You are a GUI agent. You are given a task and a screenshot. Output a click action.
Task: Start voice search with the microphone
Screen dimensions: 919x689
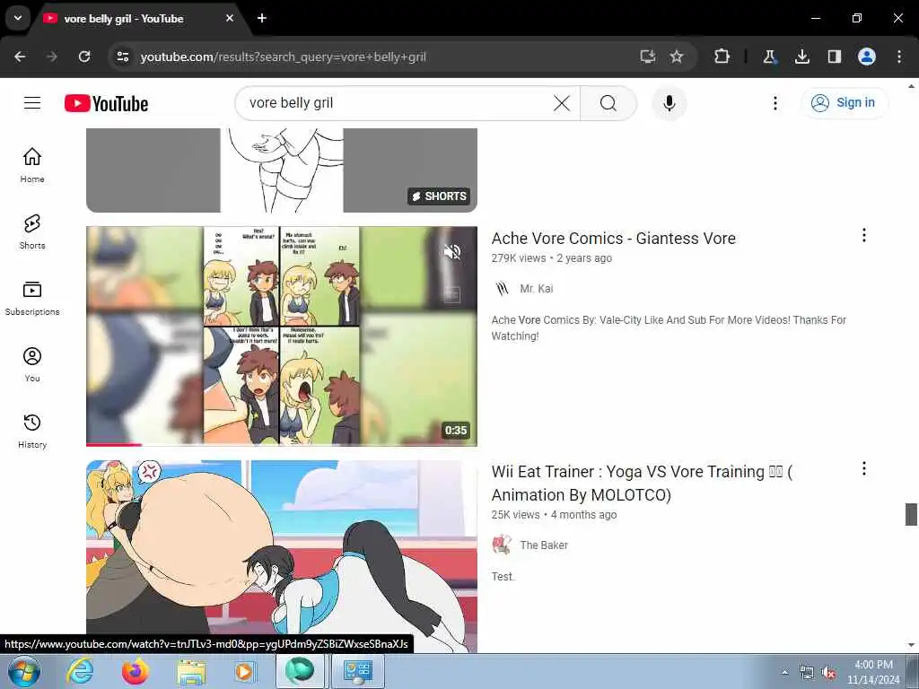click(x=669, y=103)
